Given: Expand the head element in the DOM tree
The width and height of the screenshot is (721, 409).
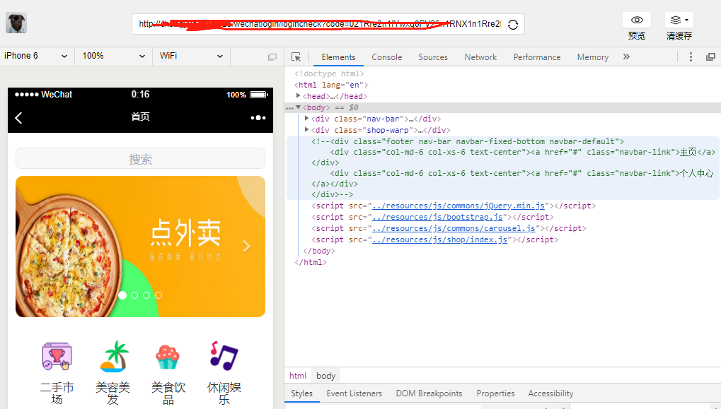Looking at the screenshot, I should [298, 96].
